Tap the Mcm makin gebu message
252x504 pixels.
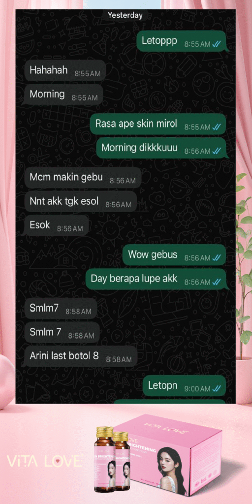coord(82,178)
